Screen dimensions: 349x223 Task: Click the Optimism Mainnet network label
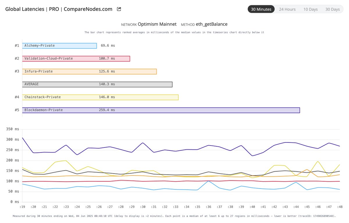(x=157, y=24)
